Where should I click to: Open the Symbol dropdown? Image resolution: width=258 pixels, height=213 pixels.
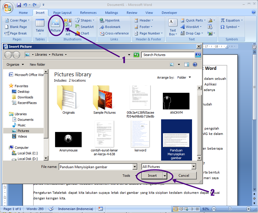pyautogui.click(x=230, y=27)
